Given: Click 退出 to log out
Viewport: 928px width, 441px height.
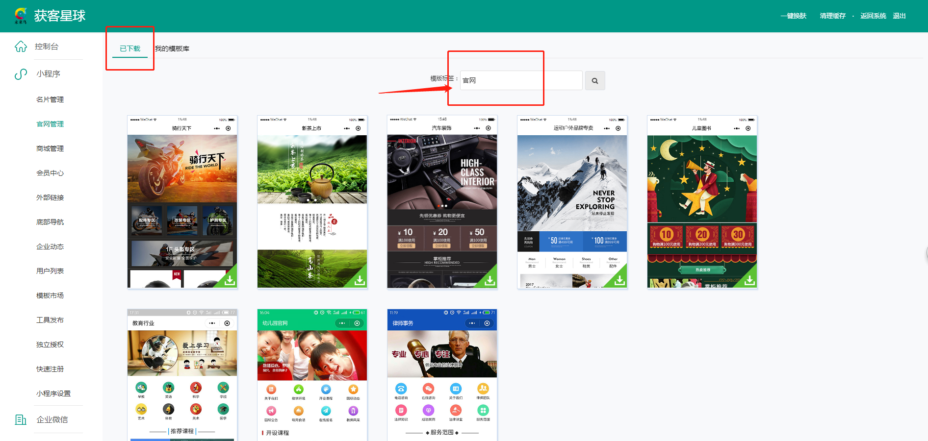Looking at the screenshot, I should coord(899,16).
